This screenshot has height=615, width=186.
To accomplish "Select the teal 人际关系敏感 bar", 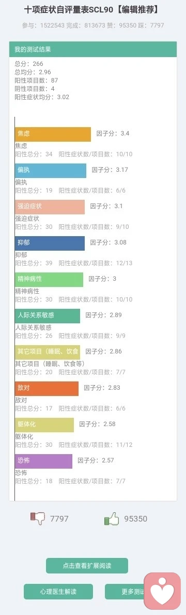I will click(x=48, y=316).
